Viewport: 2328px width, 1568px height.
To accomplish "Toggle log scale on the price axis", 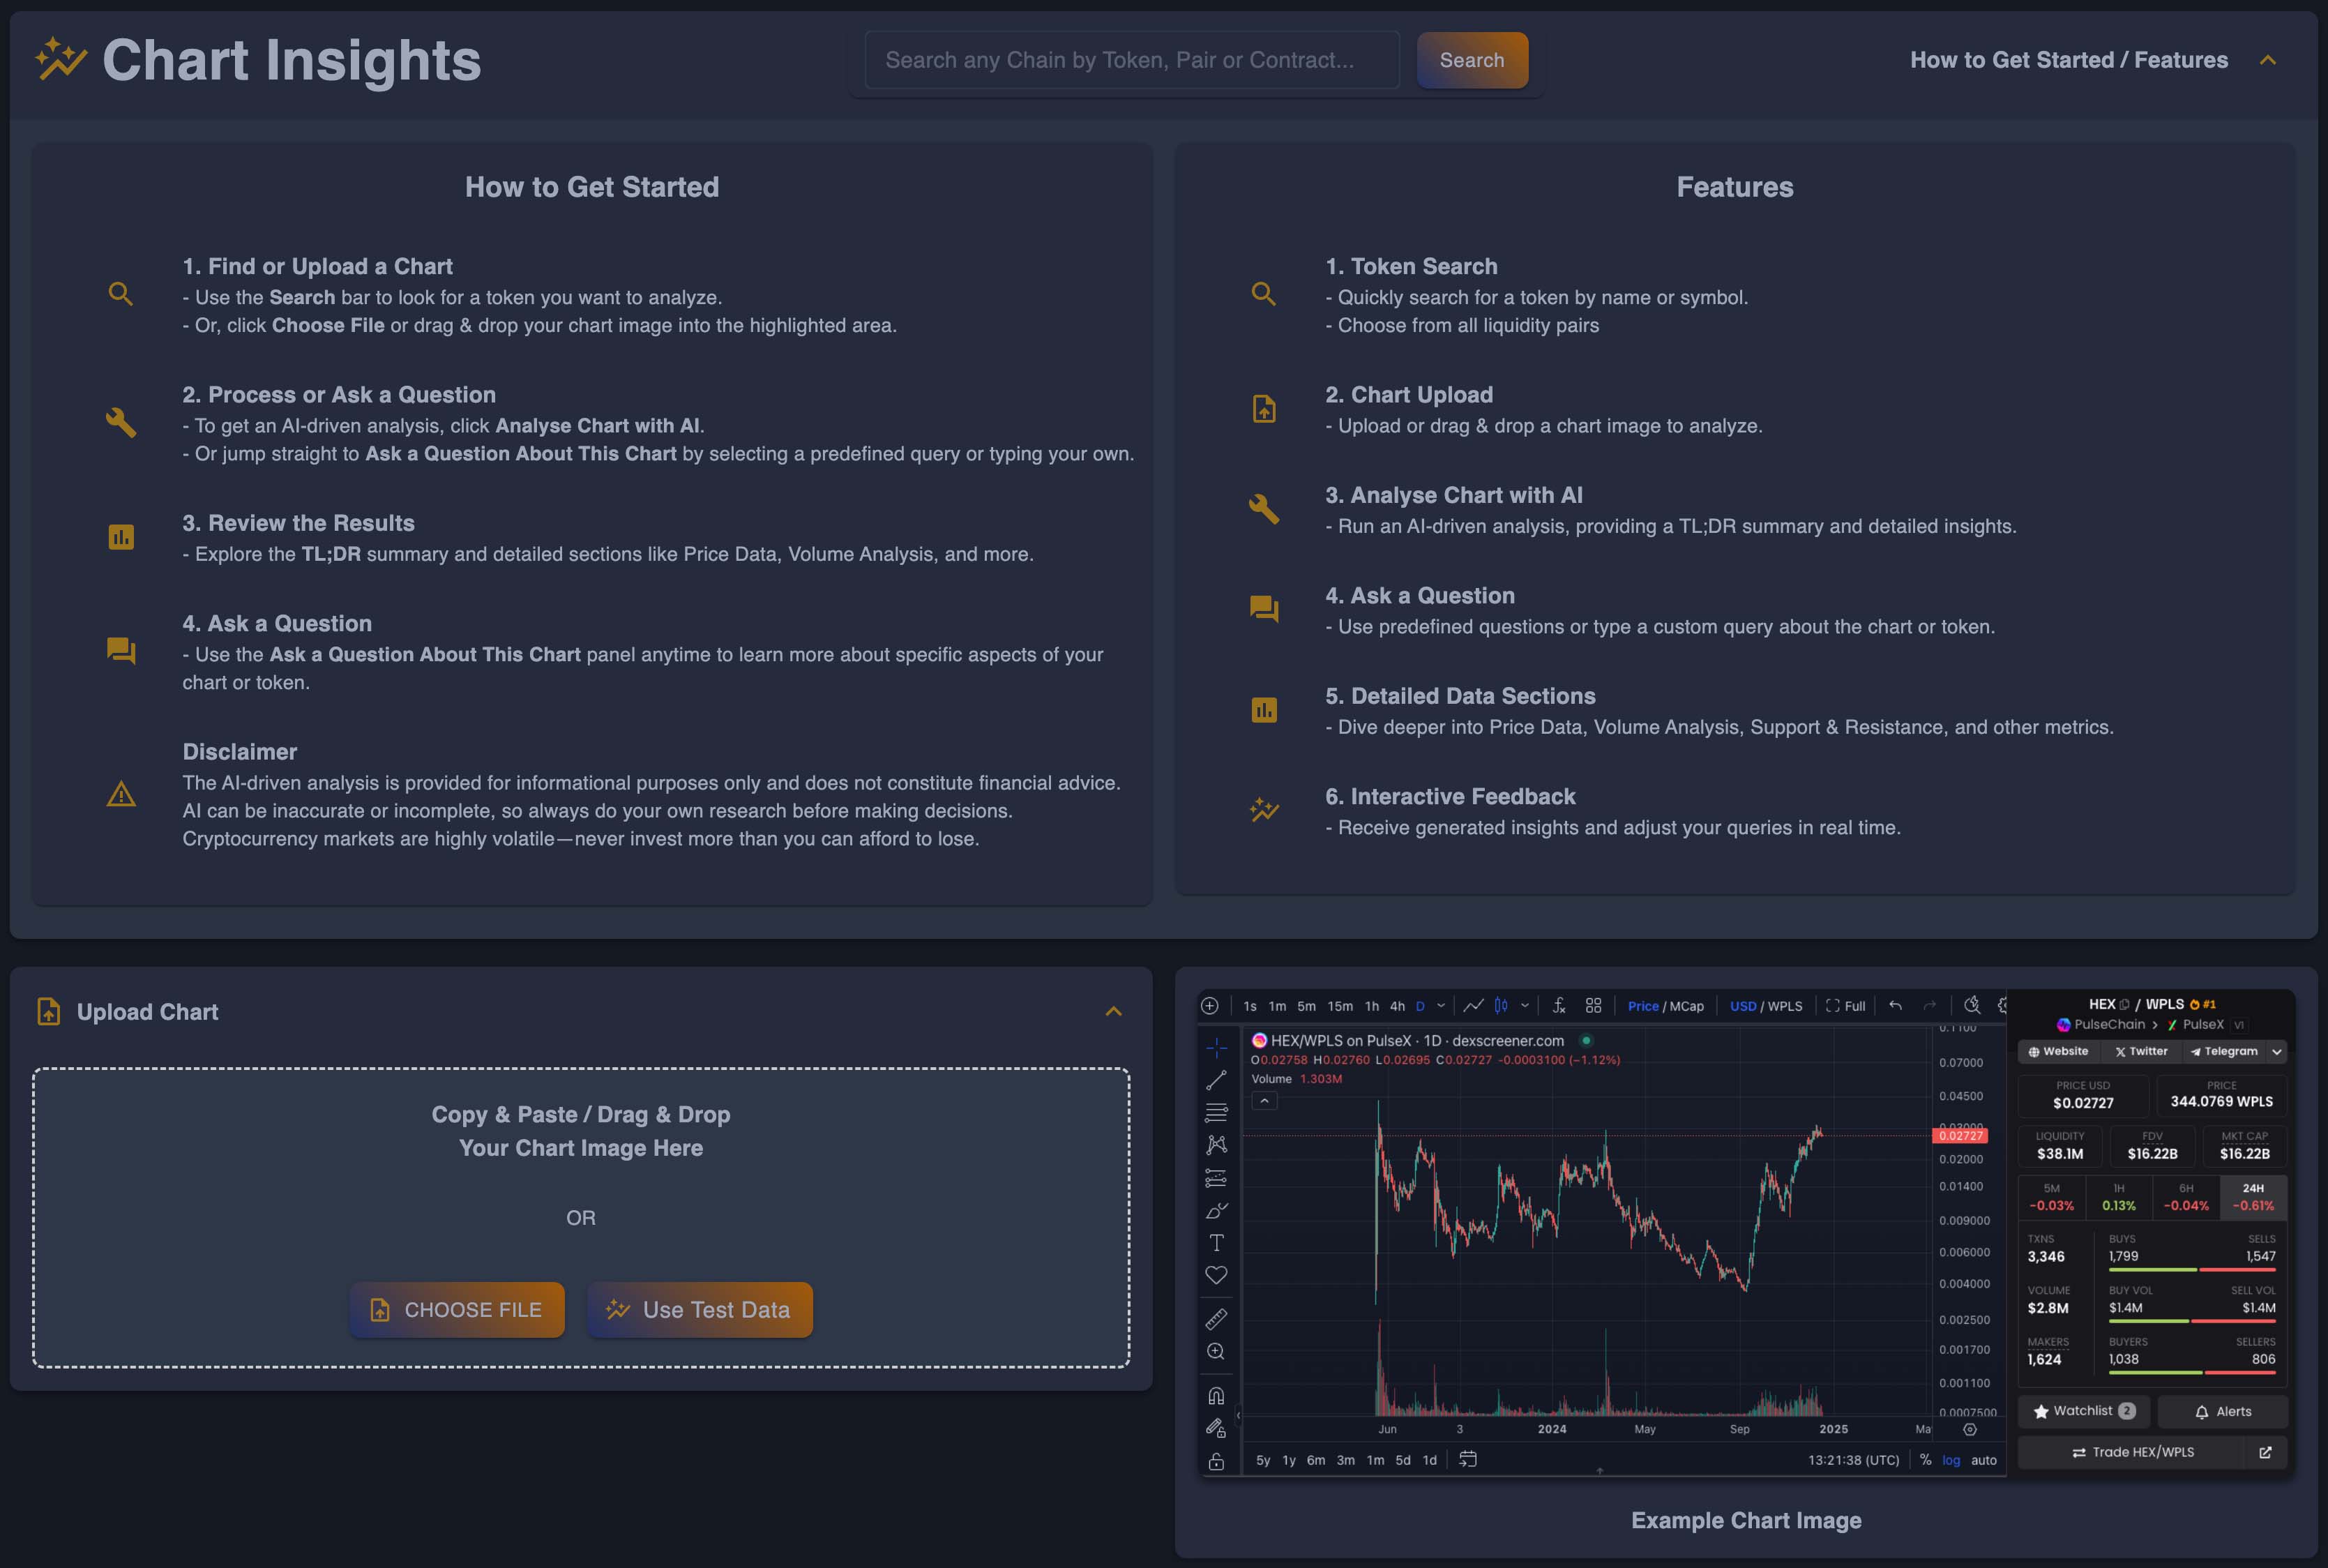I will [1950, 1460].
